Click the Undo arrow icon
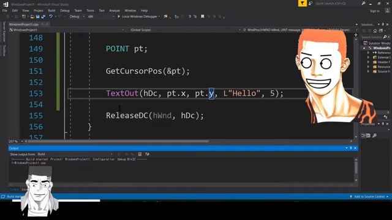Image resolution: width=392 pixels, height=220 pixels. pos(51,16)
